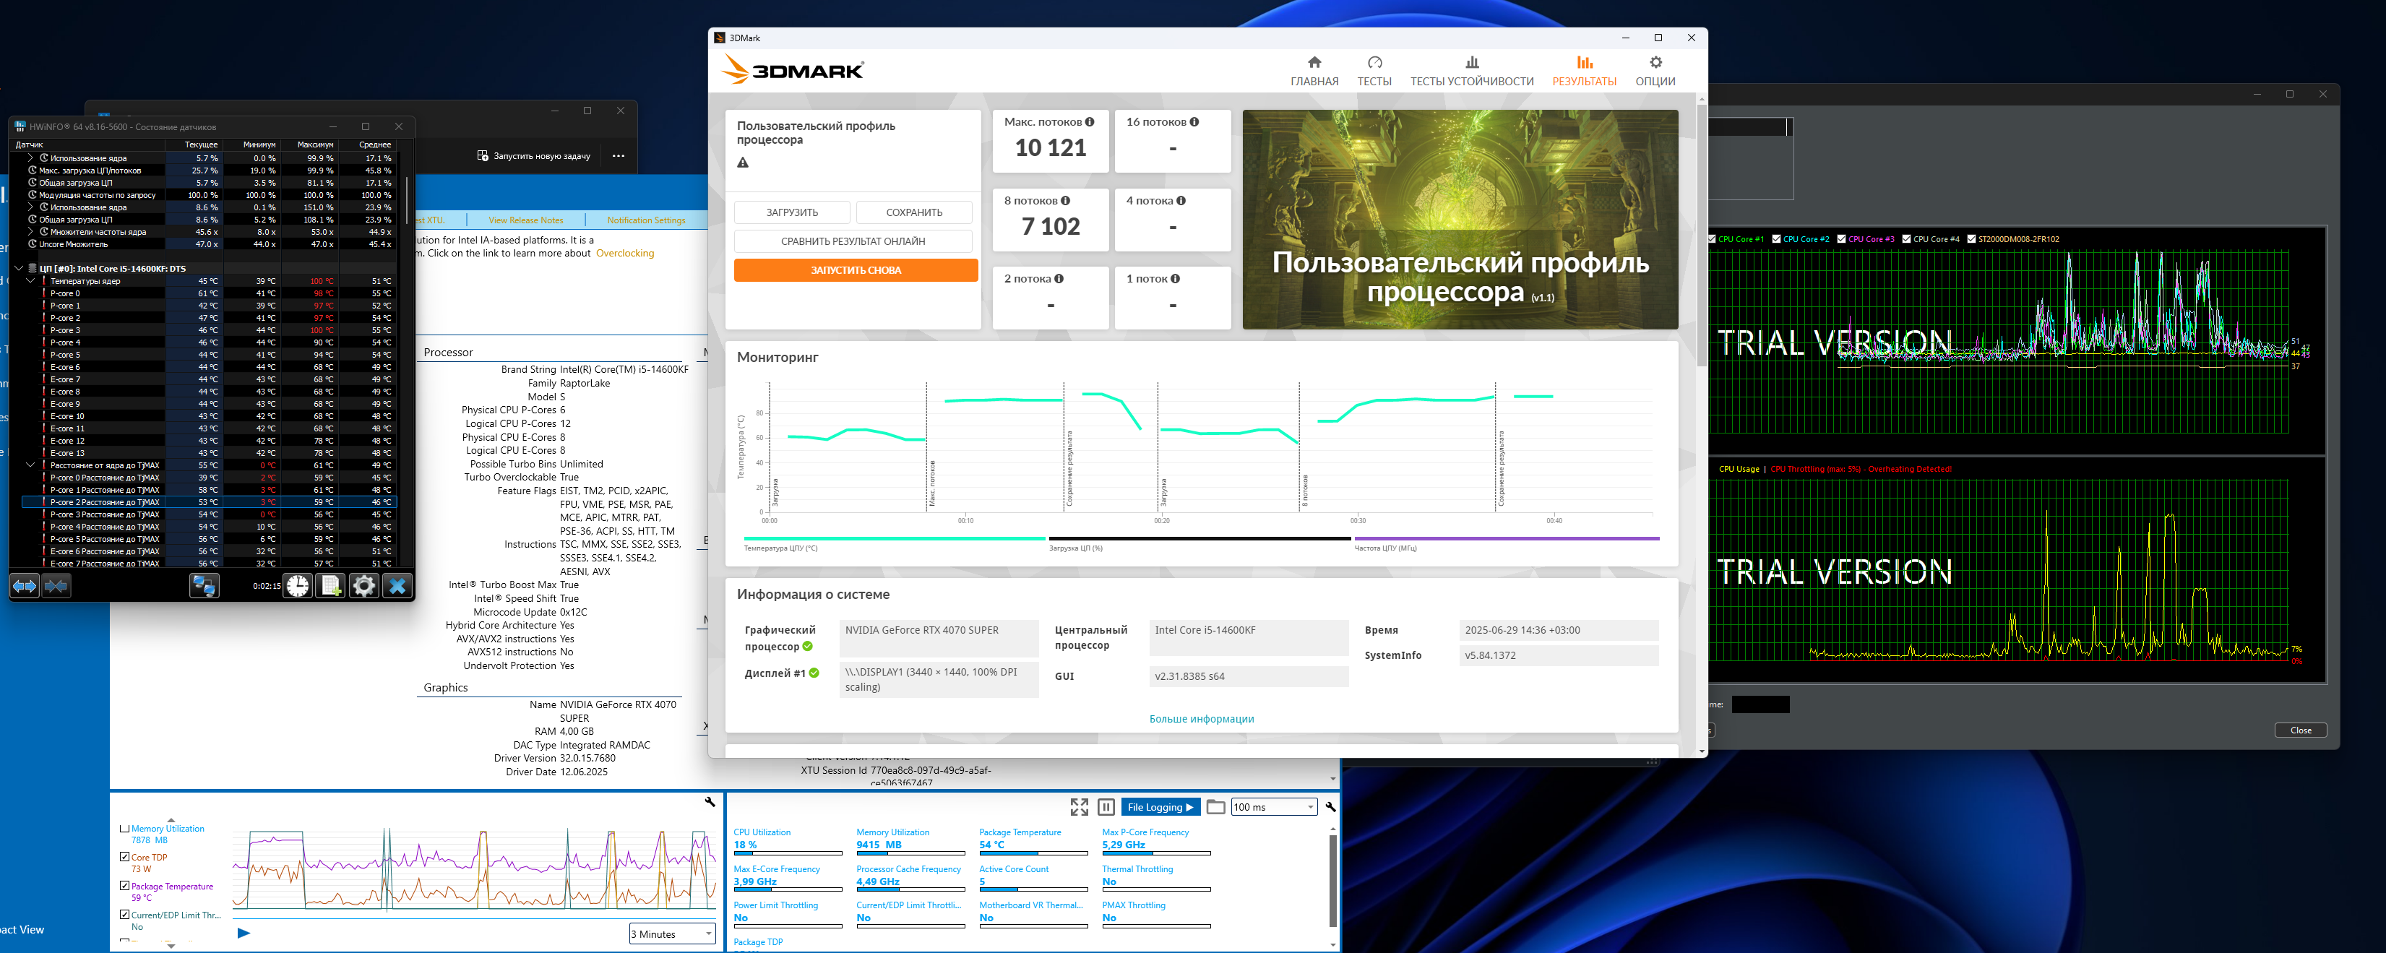2386x953 pixels.
Task: Click the Больше информации link
Action: click(x=1202, y=719)
